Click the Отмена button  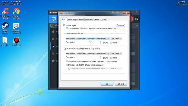click(121, 84)
